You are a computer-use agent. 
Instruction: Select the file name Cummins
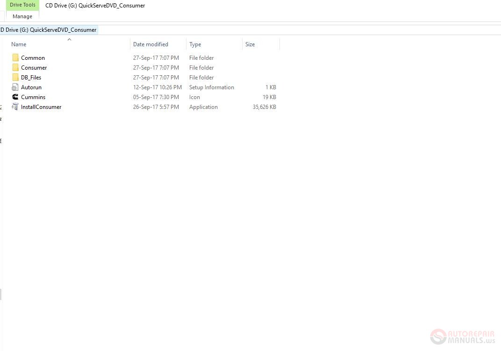[33, 97]
